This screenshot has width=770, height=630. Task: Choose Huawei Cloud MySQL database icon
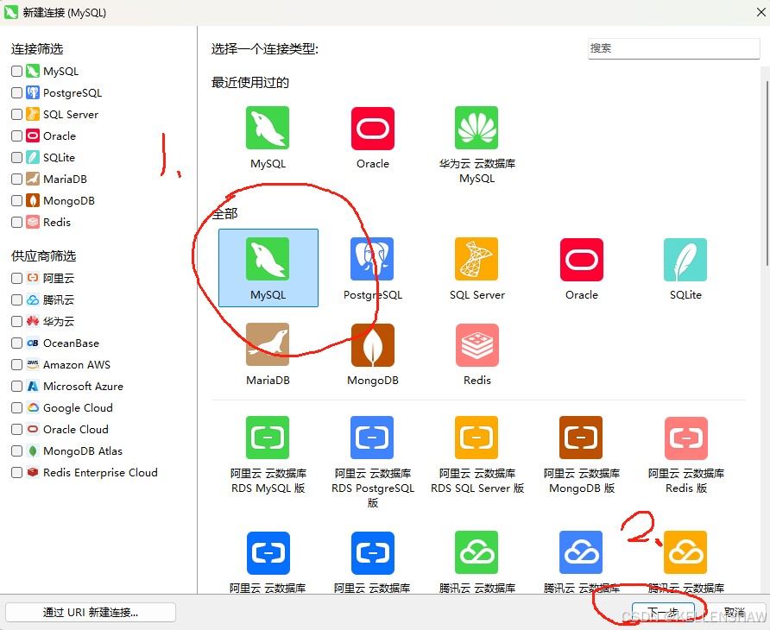pyautogui.click(x=477, y=129)
